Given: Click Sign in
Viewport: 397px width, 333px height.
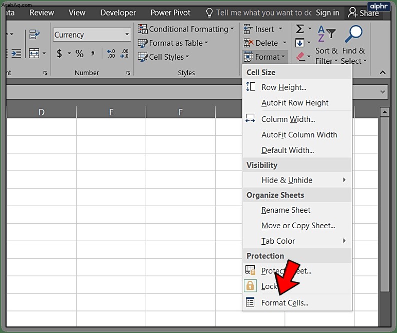Looking at the screenshot, I should tap(327, 13).
